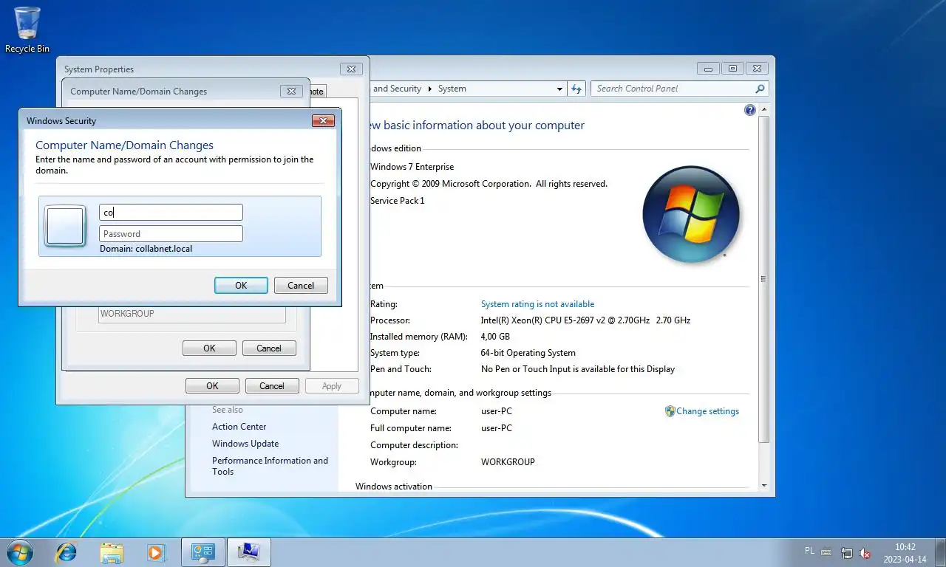Viewport: 946px width, 567px height.
Task: Open 'System rating is not available' link
Action: pos(537,304)
